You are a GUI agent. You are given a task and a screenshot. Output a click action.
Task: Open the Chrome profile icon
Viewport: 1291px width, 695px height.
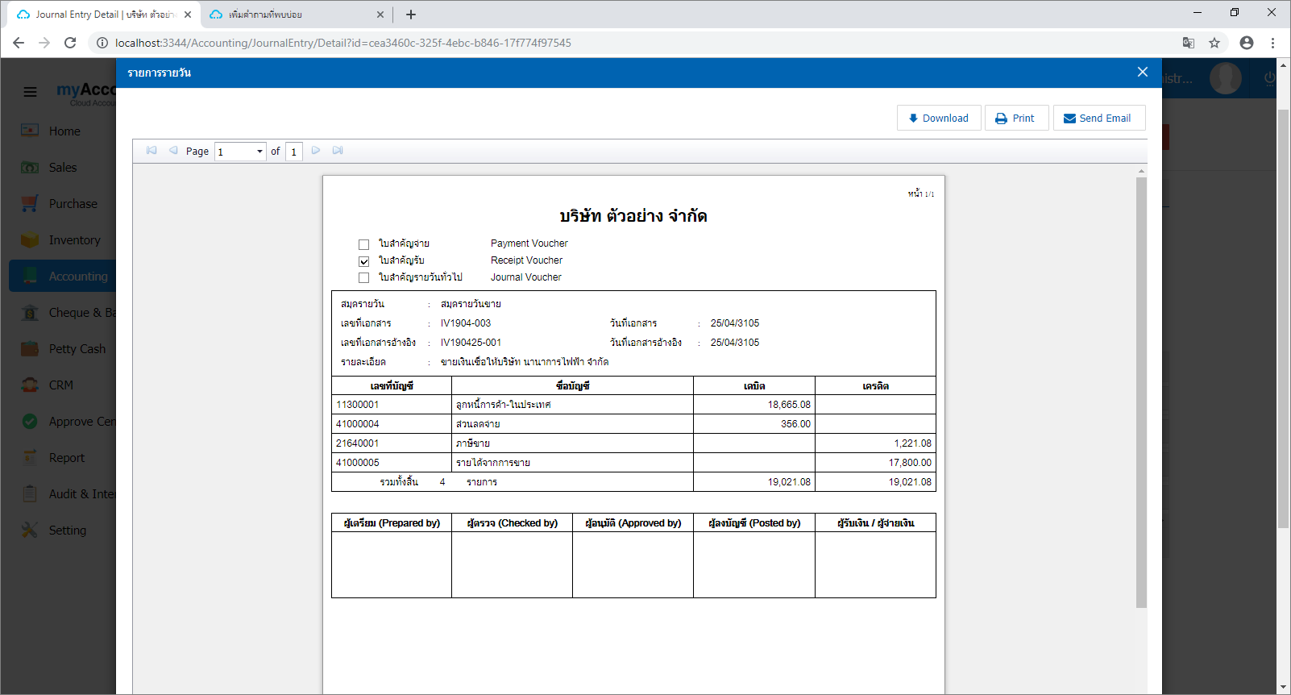click(x=1247, y=43)
